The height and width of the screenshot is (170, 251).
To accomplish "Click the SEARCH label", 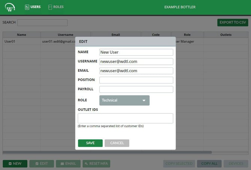I will tap(9, 22).
